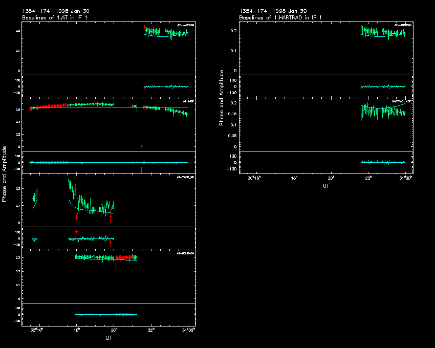
Task: Click the AT-HARTRAO baseline label in the left plot
Action: click(x=186, y=25)
